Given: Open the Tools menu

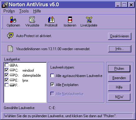Looking at the screenshot, I should (24, 11).
